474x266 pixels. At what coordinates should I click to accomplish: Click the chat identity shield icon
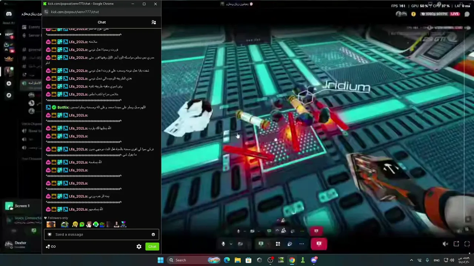coord(50,235)
